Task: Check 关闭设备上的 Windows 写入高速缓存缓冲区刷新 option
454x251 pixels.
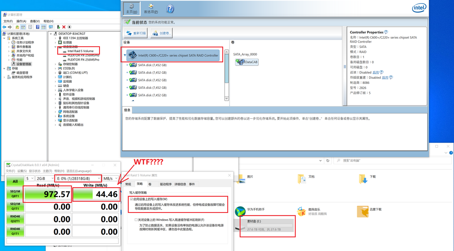Action: (136, 220)
